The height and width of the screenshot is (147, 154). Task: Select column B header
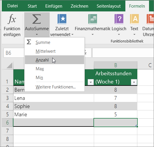[116, 65]
